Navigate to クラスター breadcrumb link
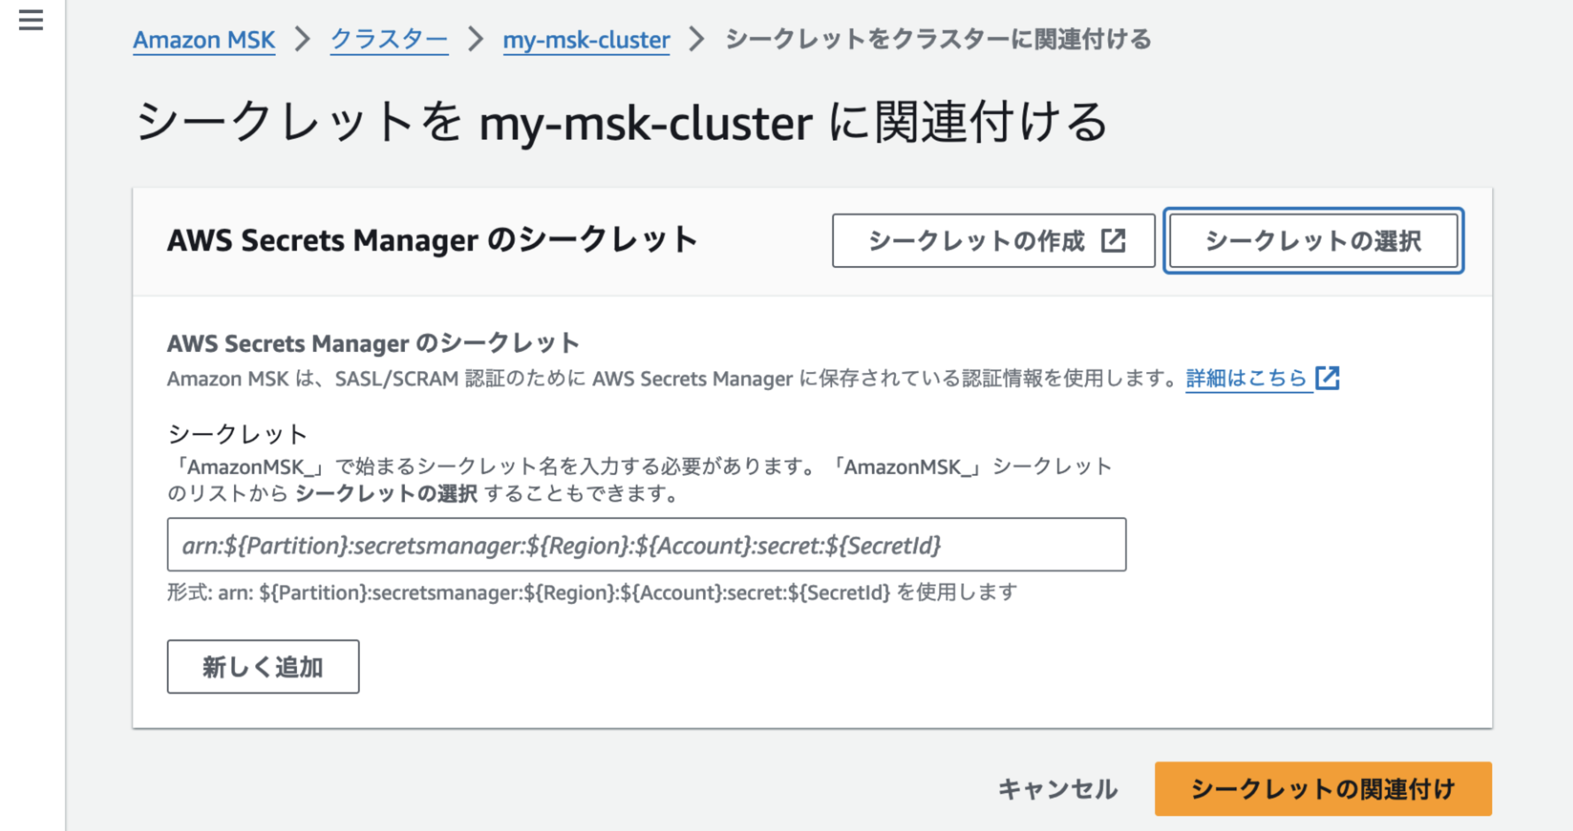This screenshot has height=831, width=1573. 389,39
